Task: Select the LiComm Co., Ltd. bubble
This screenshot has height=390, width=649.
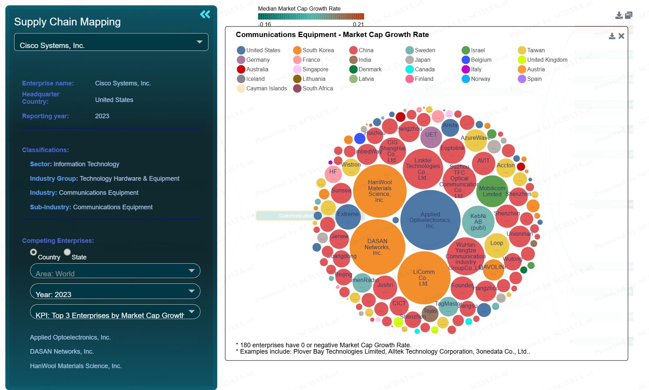Action: (x=424, y=278)
